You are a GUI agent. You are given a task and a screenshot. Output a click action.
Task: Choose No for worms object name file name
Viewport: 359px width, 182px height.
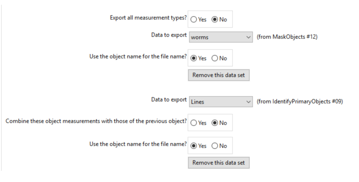coord(215,58)
